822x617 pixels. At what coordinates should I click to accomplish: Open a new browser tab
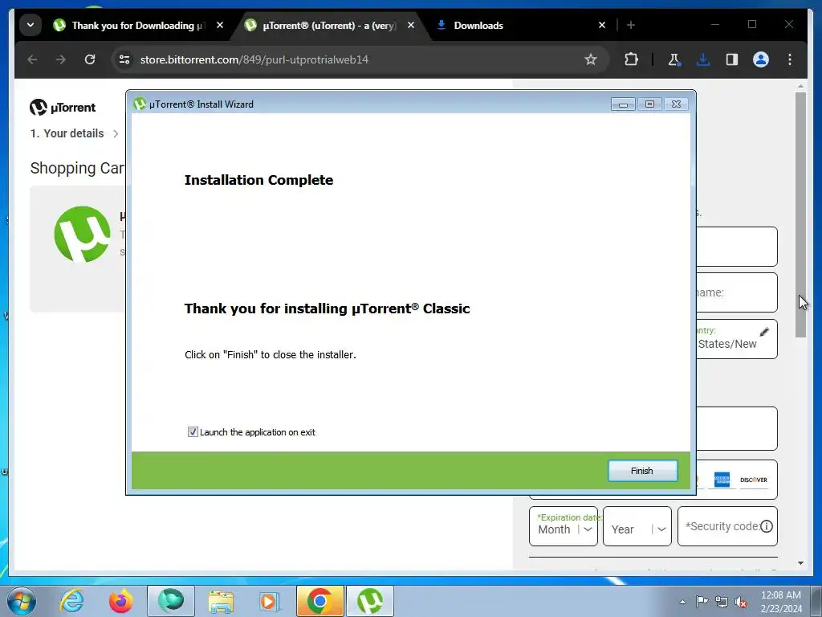point(631,25)
